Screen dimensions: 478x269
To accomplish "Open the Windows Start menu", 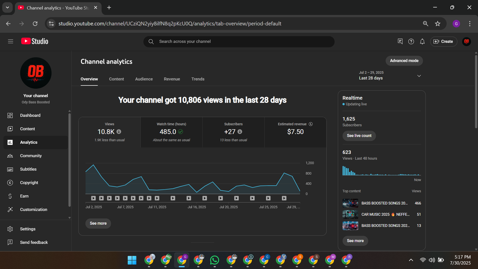I will (x=132, y=260).
